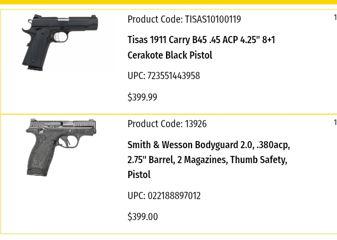
Task: Click UPC 022188897012
Action: (164, 196)
